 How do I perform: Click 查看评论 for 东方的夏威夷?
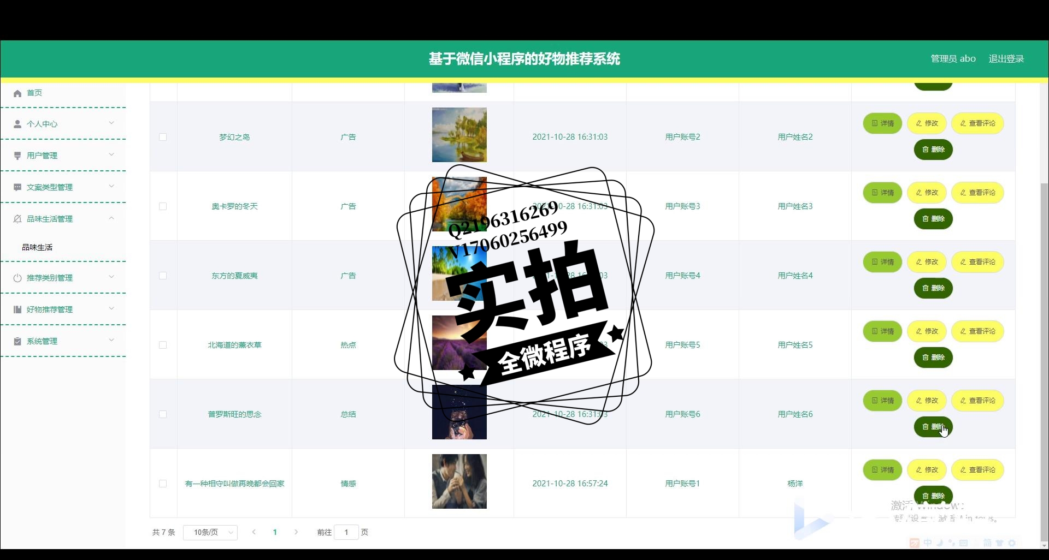coord(977,262)
